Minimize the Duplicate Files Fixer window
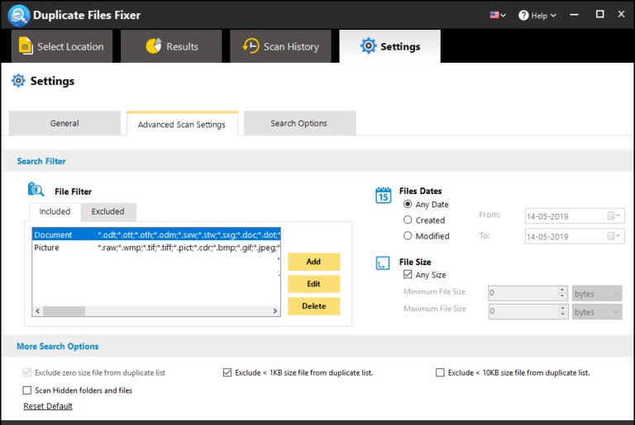 575,15
